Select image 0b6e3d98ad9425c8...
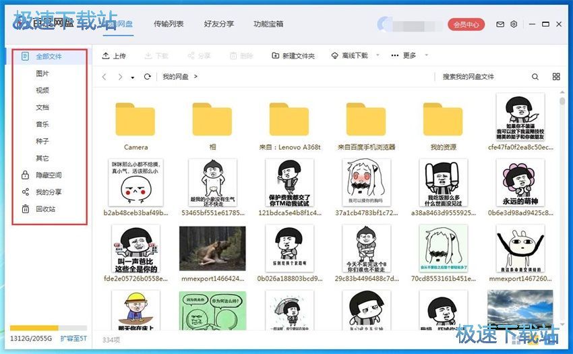573x354 pixels. pos(520,187)
